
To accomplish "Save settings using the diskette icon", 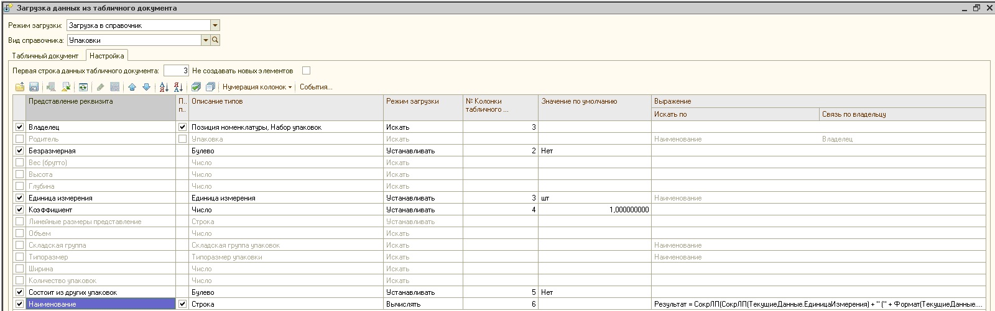I will [x=34, y=87].
